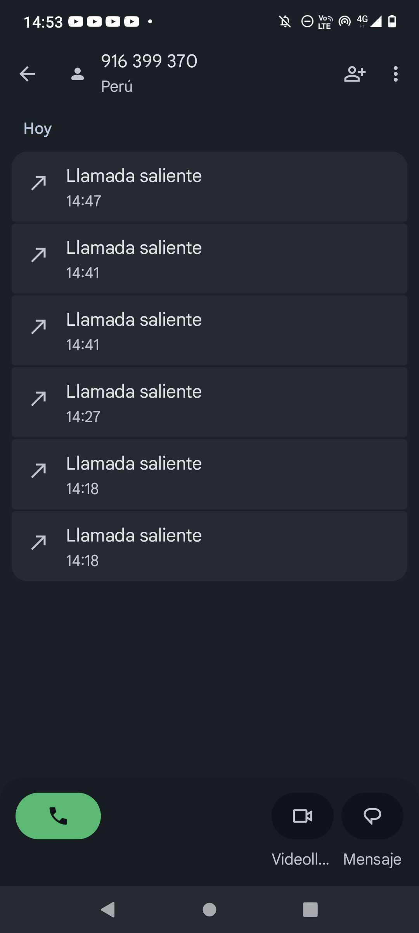The image size is (419, 933).
Task: Open message composer icon
Action: (x=372, y=816)
